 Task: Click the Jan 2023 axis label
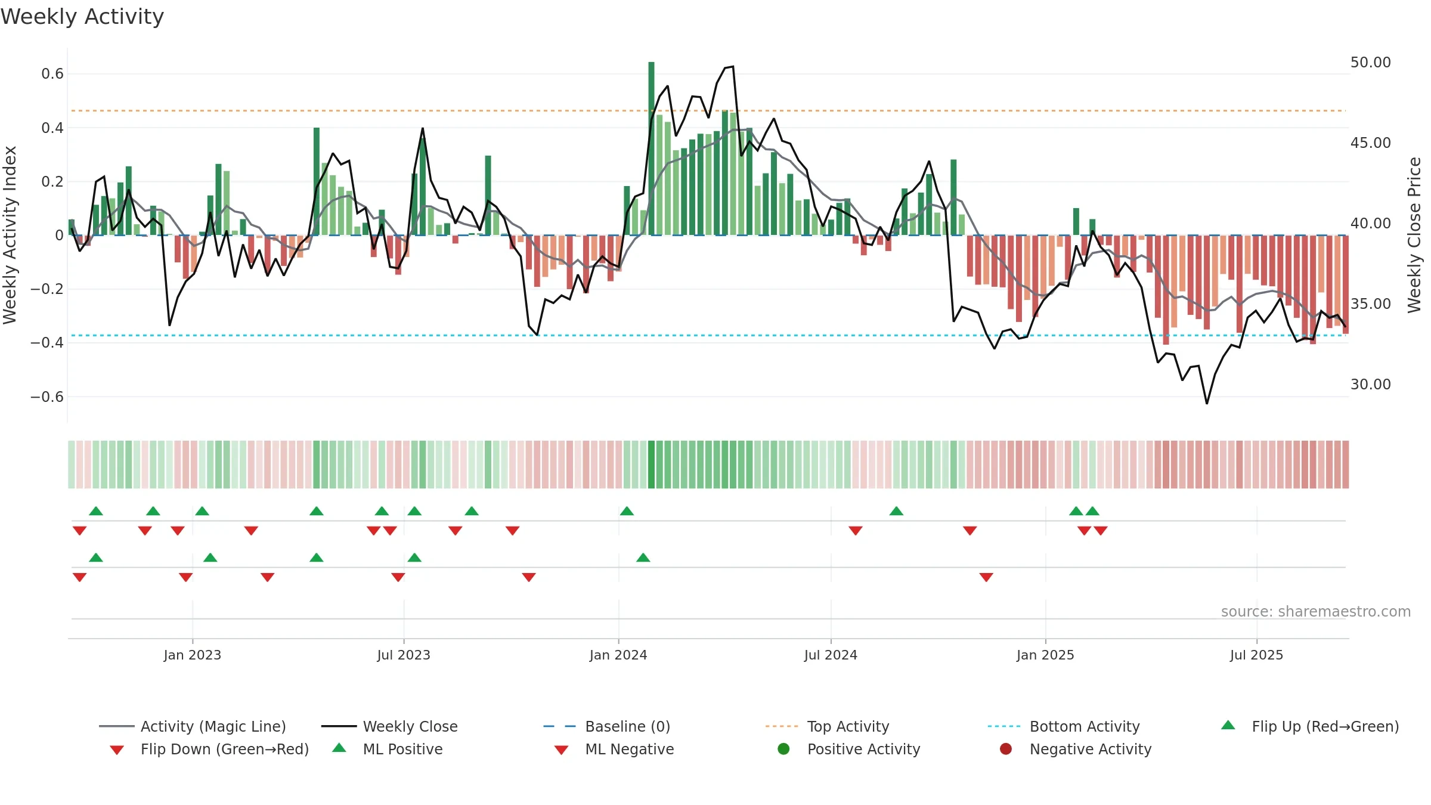tap(193, 655)
